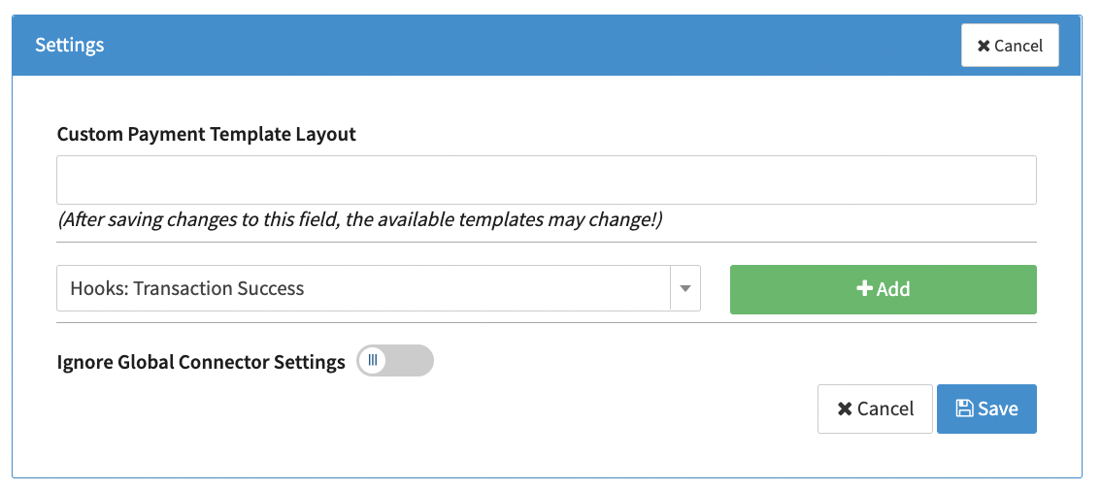Save the settings with the blue Save button
The height and width of the screenshot is (491, 1101).
(x=986, y=409)
